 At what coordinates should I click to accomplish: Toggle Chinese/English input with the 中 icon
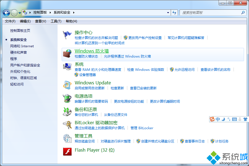click(218, 119)
